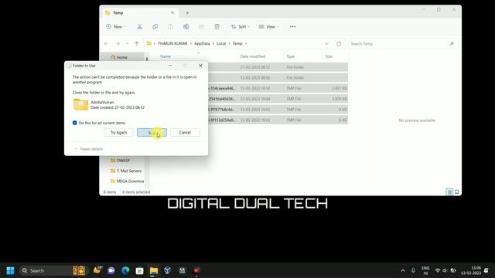The image size is (495, 278).
Task: Collapse the 'Fewer details' expander
Action: pyautogui.click(x=88, y=149)
